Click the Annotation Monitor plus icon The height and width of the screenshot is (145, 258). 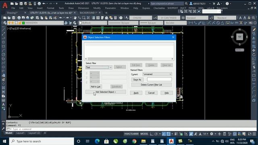tap(219, 134)
